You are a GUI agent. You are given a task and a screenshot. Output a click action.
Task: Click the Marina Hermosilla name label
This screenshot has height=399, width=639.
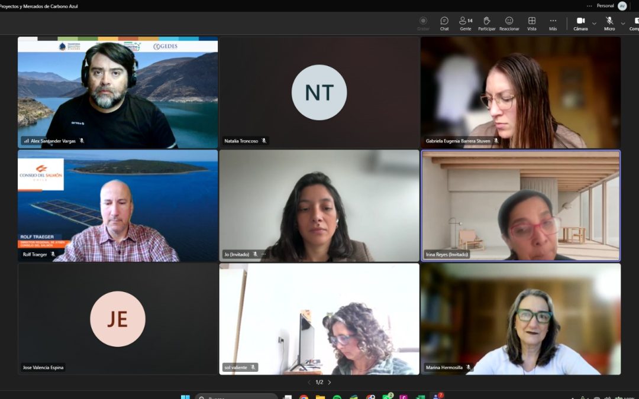(x=444, y=367)
